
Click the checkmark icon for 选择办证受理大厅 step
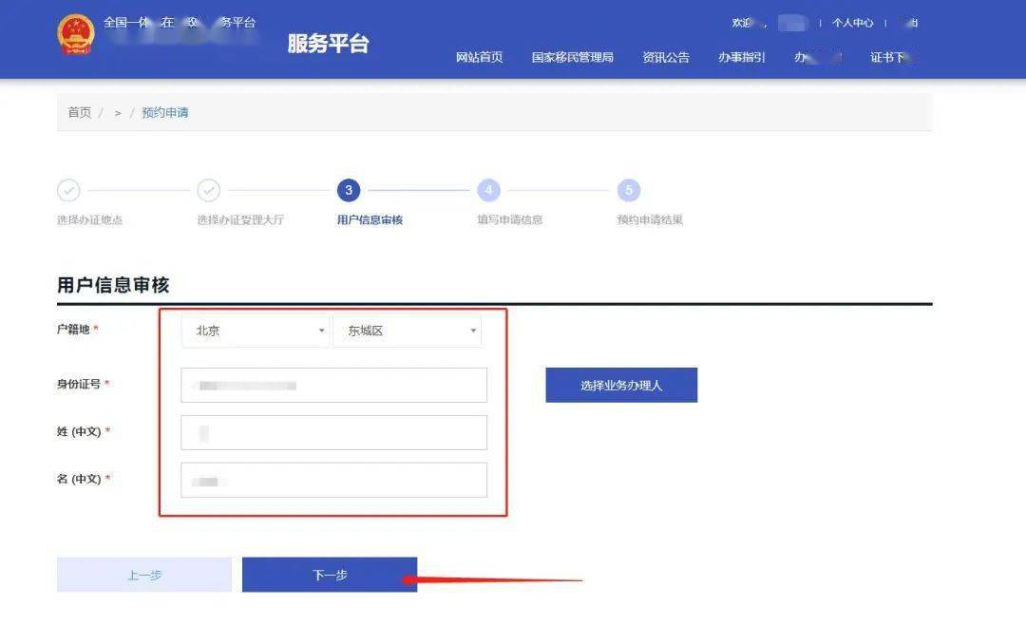209,190
